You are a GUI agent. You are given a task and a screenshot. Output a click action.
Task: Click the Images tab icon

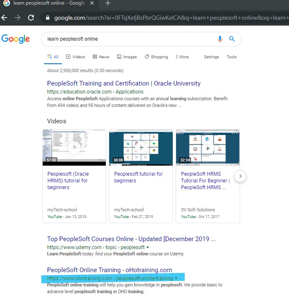(119, 57)
